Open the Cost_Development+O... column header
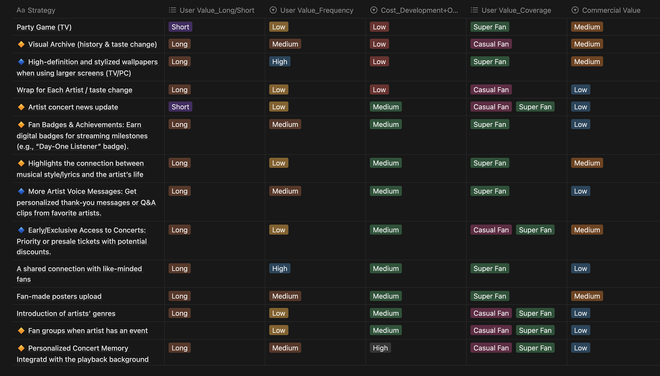The height and width of the screenshot is (376, 660). [x=416, y=10]
